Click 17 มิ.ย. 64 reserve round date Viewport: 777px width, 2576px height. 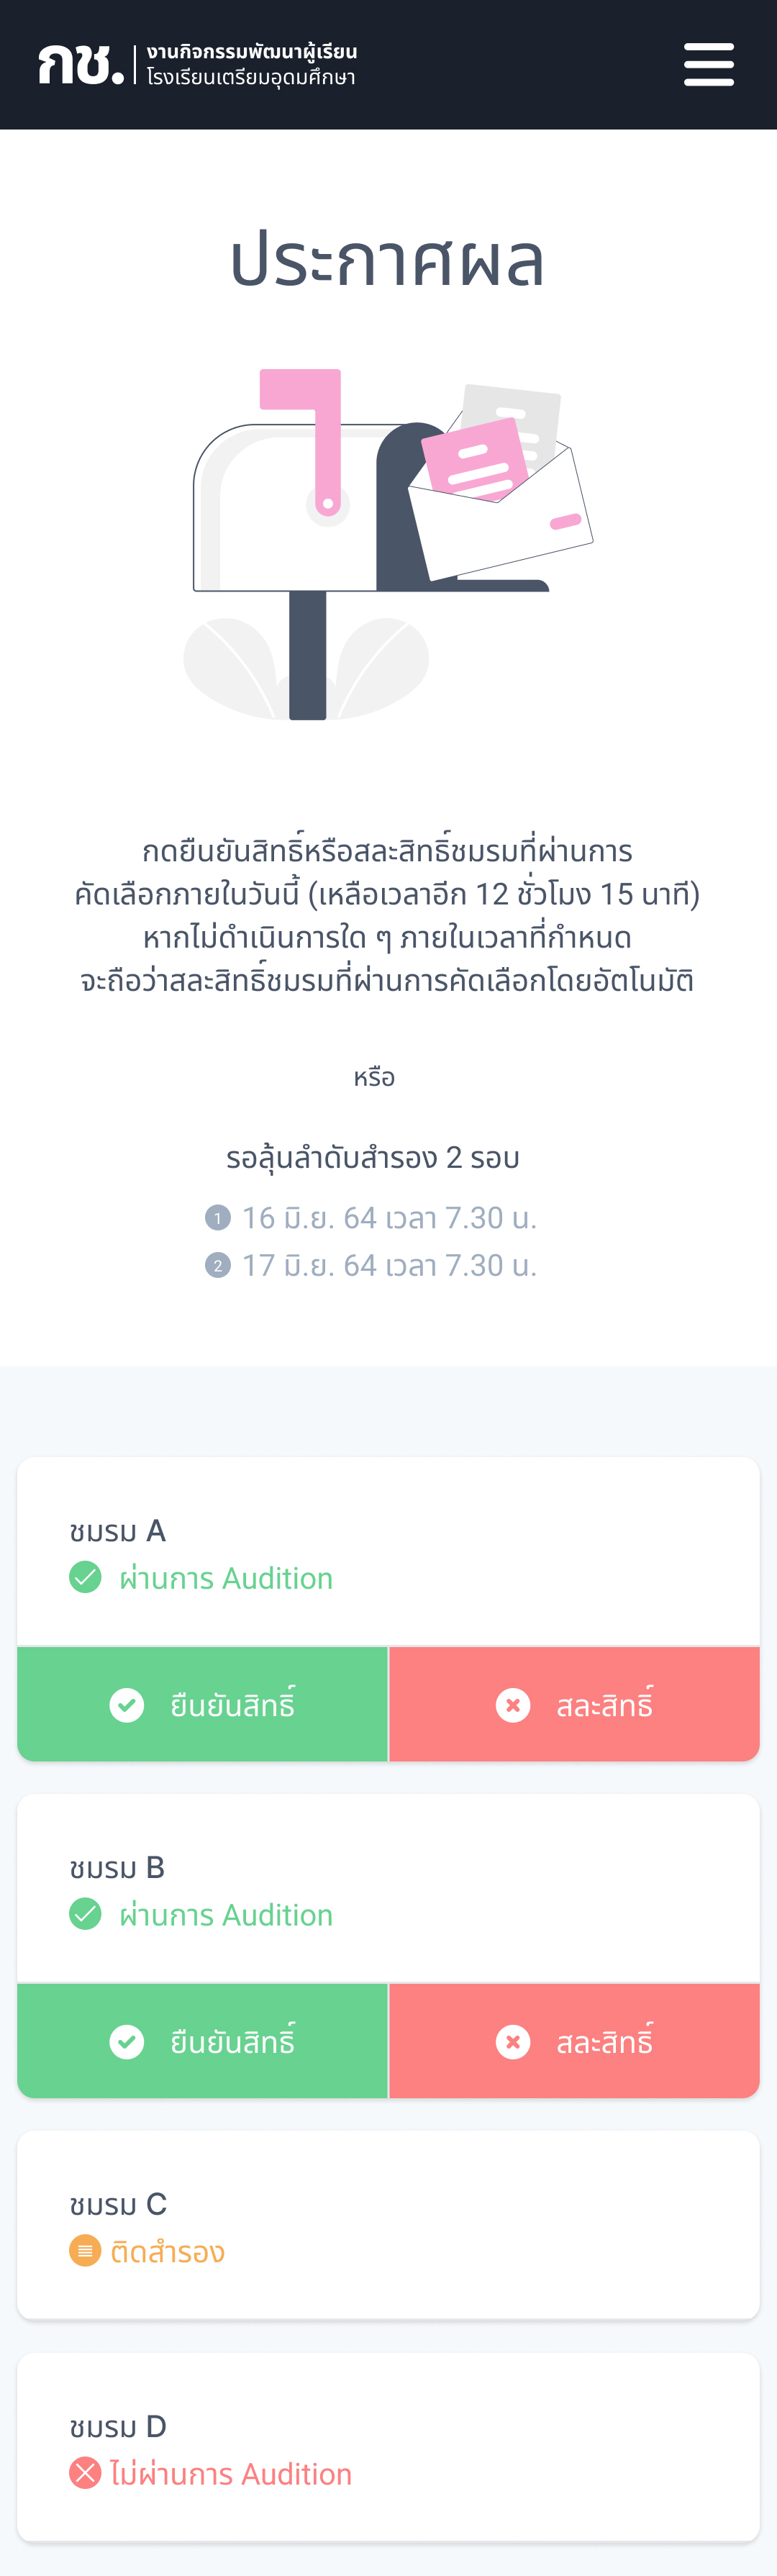[389, 1266]
